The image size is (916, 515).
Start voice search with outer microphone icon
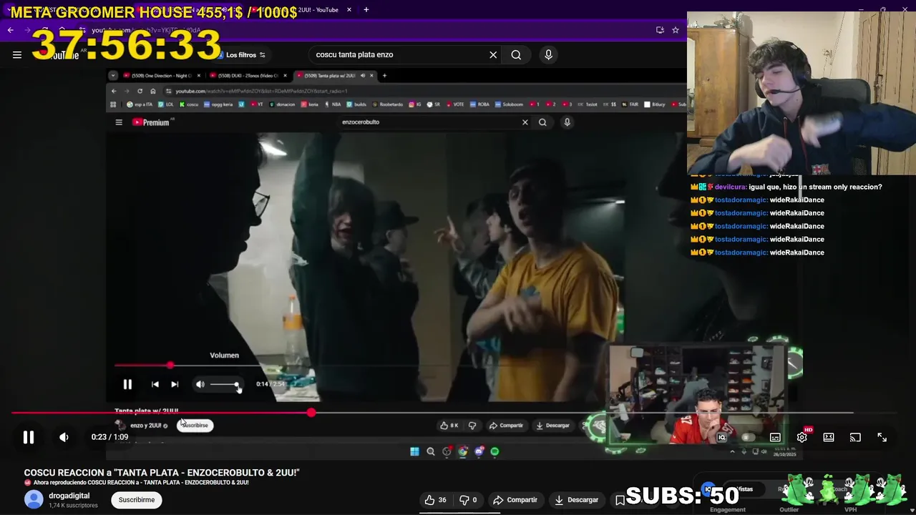pyautogui.click(x=548, y=54)
